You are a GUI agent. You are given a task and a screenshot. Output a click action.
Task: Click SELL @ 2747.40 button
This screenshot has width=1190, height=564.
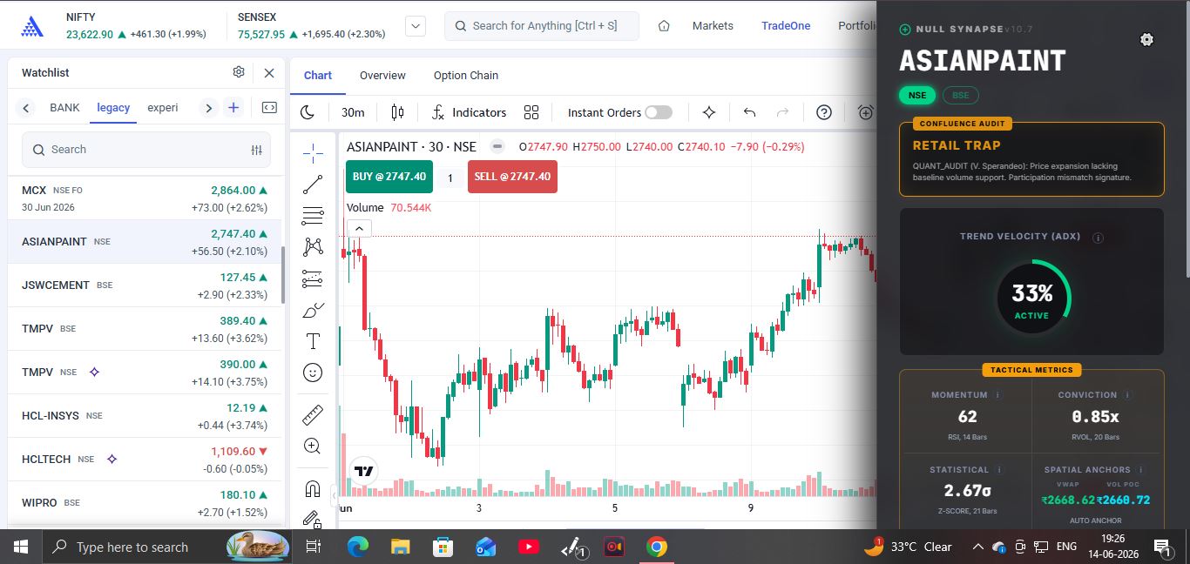point(512,177)
